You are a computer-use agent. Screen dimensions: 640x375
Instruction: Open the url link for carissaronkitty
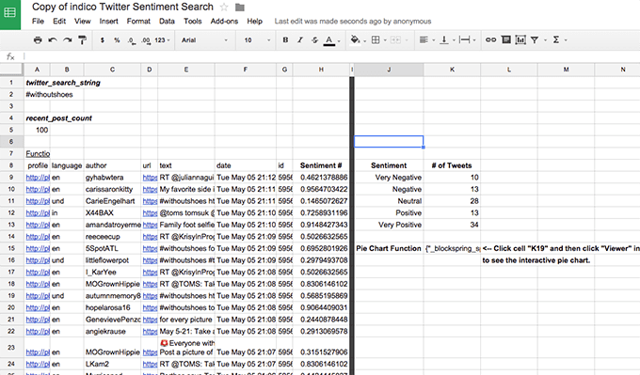(150, 189)
